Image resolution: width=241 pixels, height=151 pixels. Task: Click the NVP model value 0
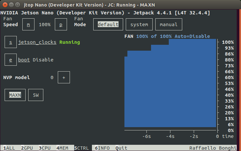tap(52, 77)
